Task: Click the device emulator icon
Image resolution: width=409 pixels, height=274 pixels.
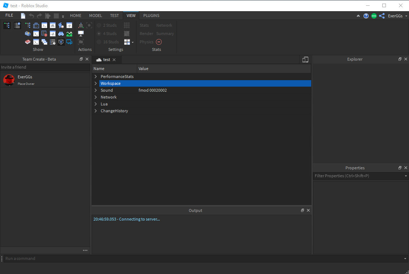Action: pos(305,60)
